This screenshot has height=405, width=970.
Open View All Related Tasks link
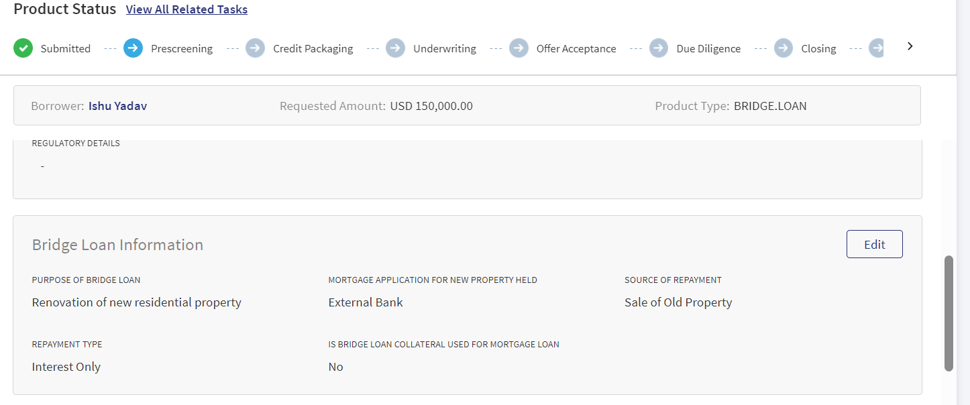click(186, 9)
